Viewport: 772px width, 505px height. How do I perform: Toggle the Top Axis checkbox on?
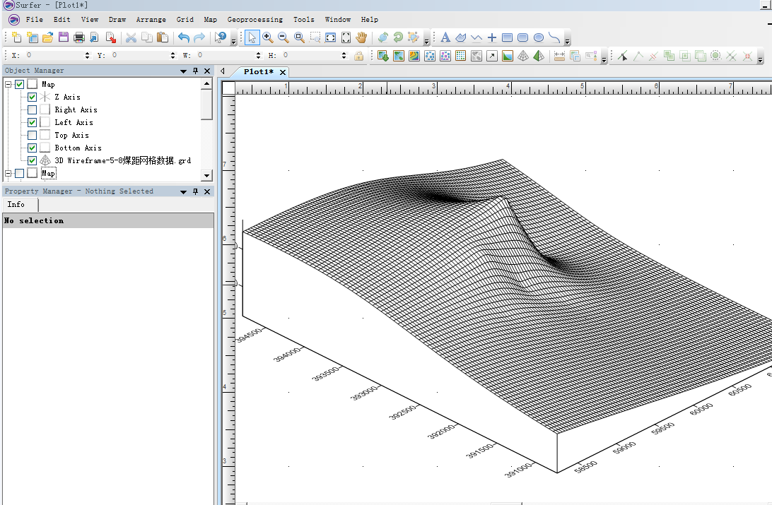pyautogui.click(x=32, y=135)
